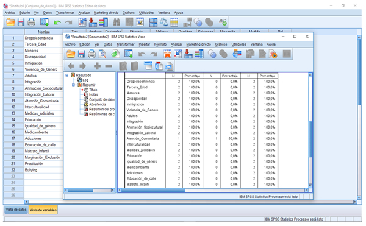Open Utilidades menu in Data Editor

tap(146, 13)
